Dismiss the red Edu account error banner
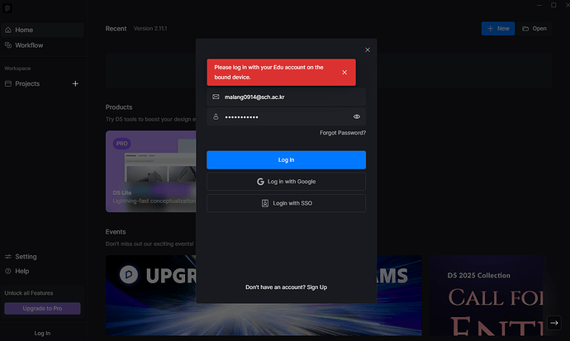The image size is (570, 341). click(x=344, y=73)
